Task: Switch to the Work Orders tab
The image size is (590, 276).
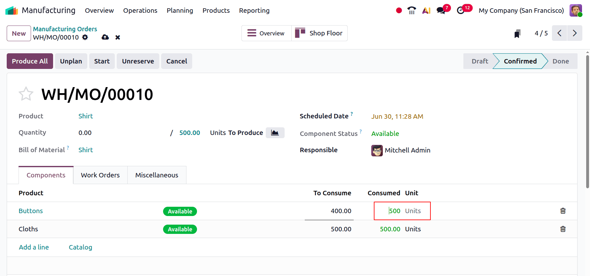Action: point(100,175)
